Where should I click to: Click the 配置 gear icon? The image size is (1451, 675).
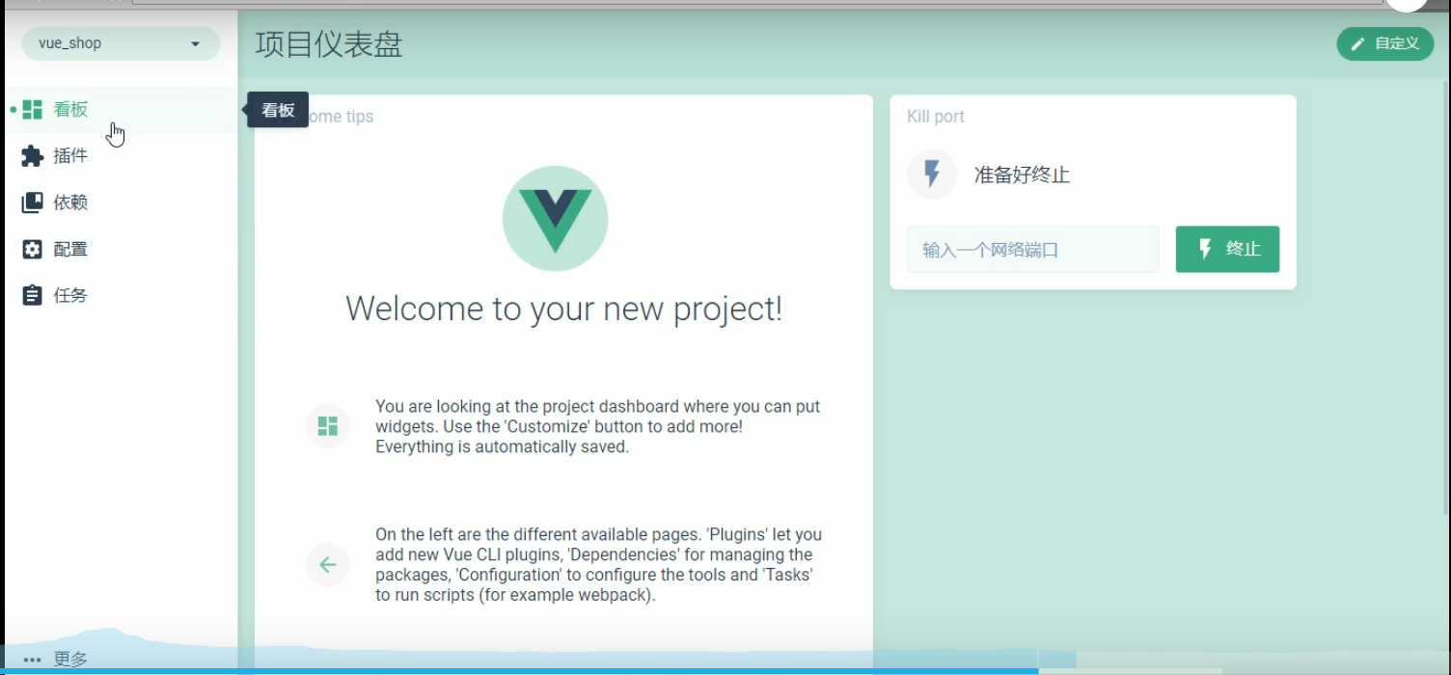(32, 249)
